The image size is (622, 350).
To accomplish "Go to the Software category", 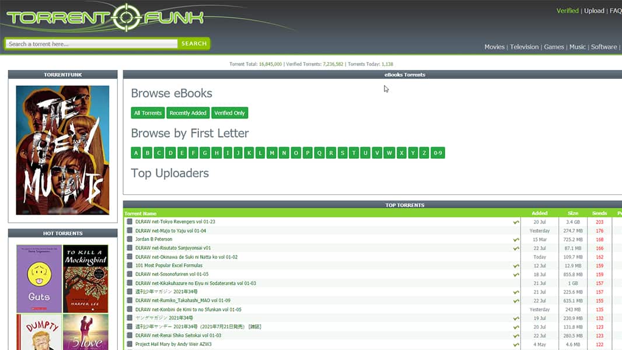I will [x=604, y=47].
